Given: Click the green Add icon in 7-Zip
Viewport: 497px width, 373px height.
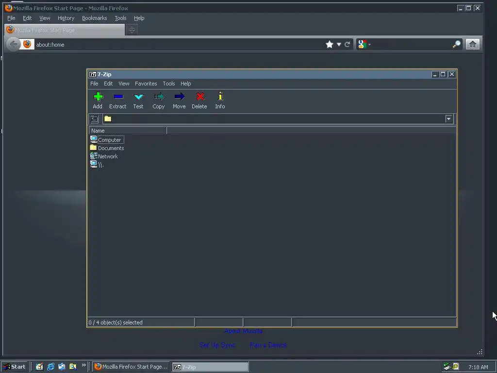Looking at the screenshot, I should 98,97.
